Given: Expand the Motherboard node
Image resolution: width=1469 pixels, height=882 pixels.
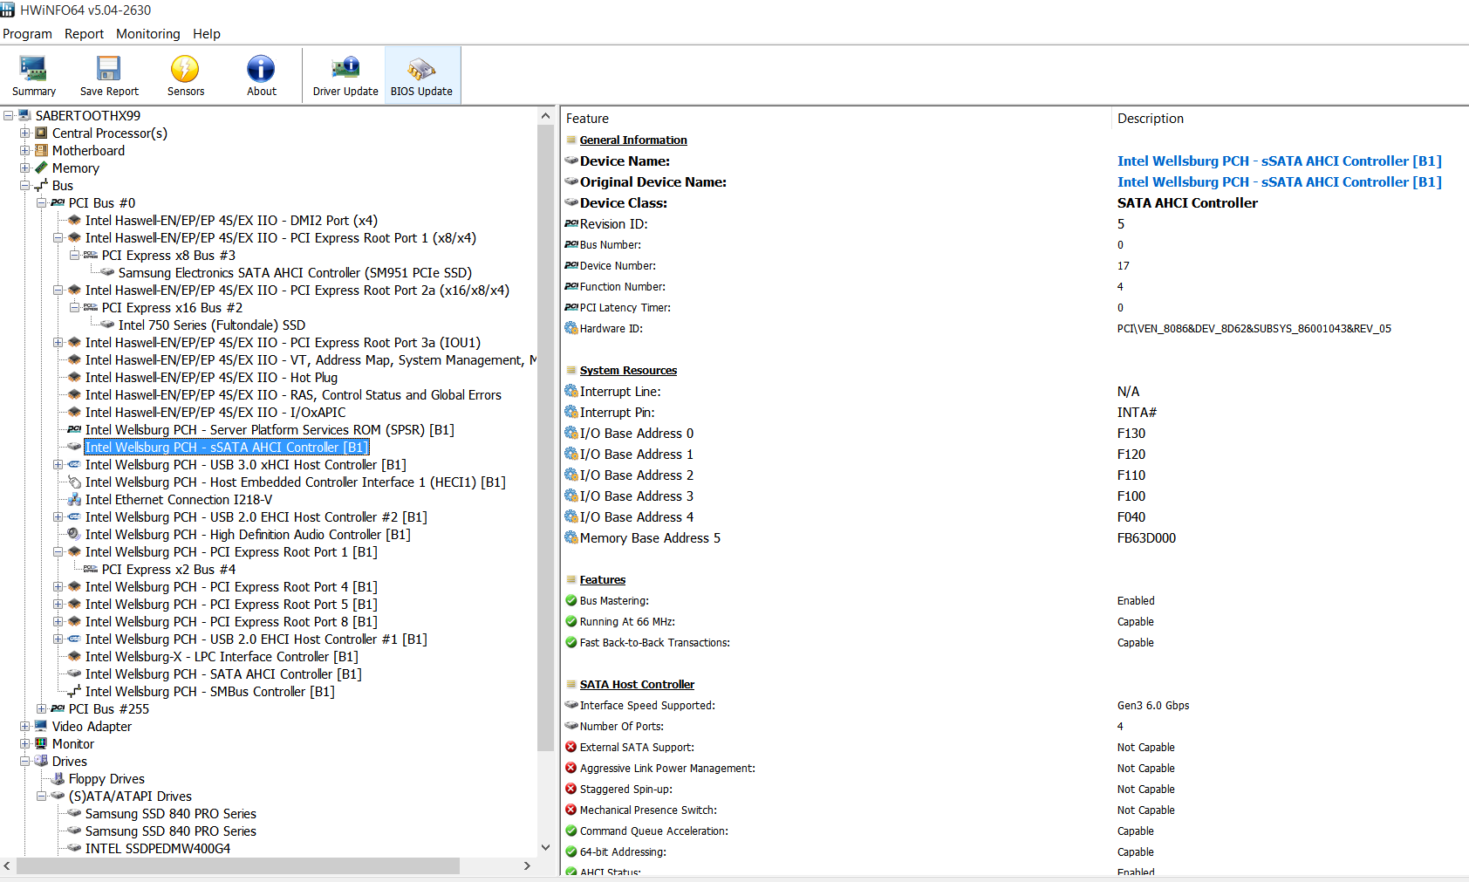Looking at the screenshot, I should (24, 150).
